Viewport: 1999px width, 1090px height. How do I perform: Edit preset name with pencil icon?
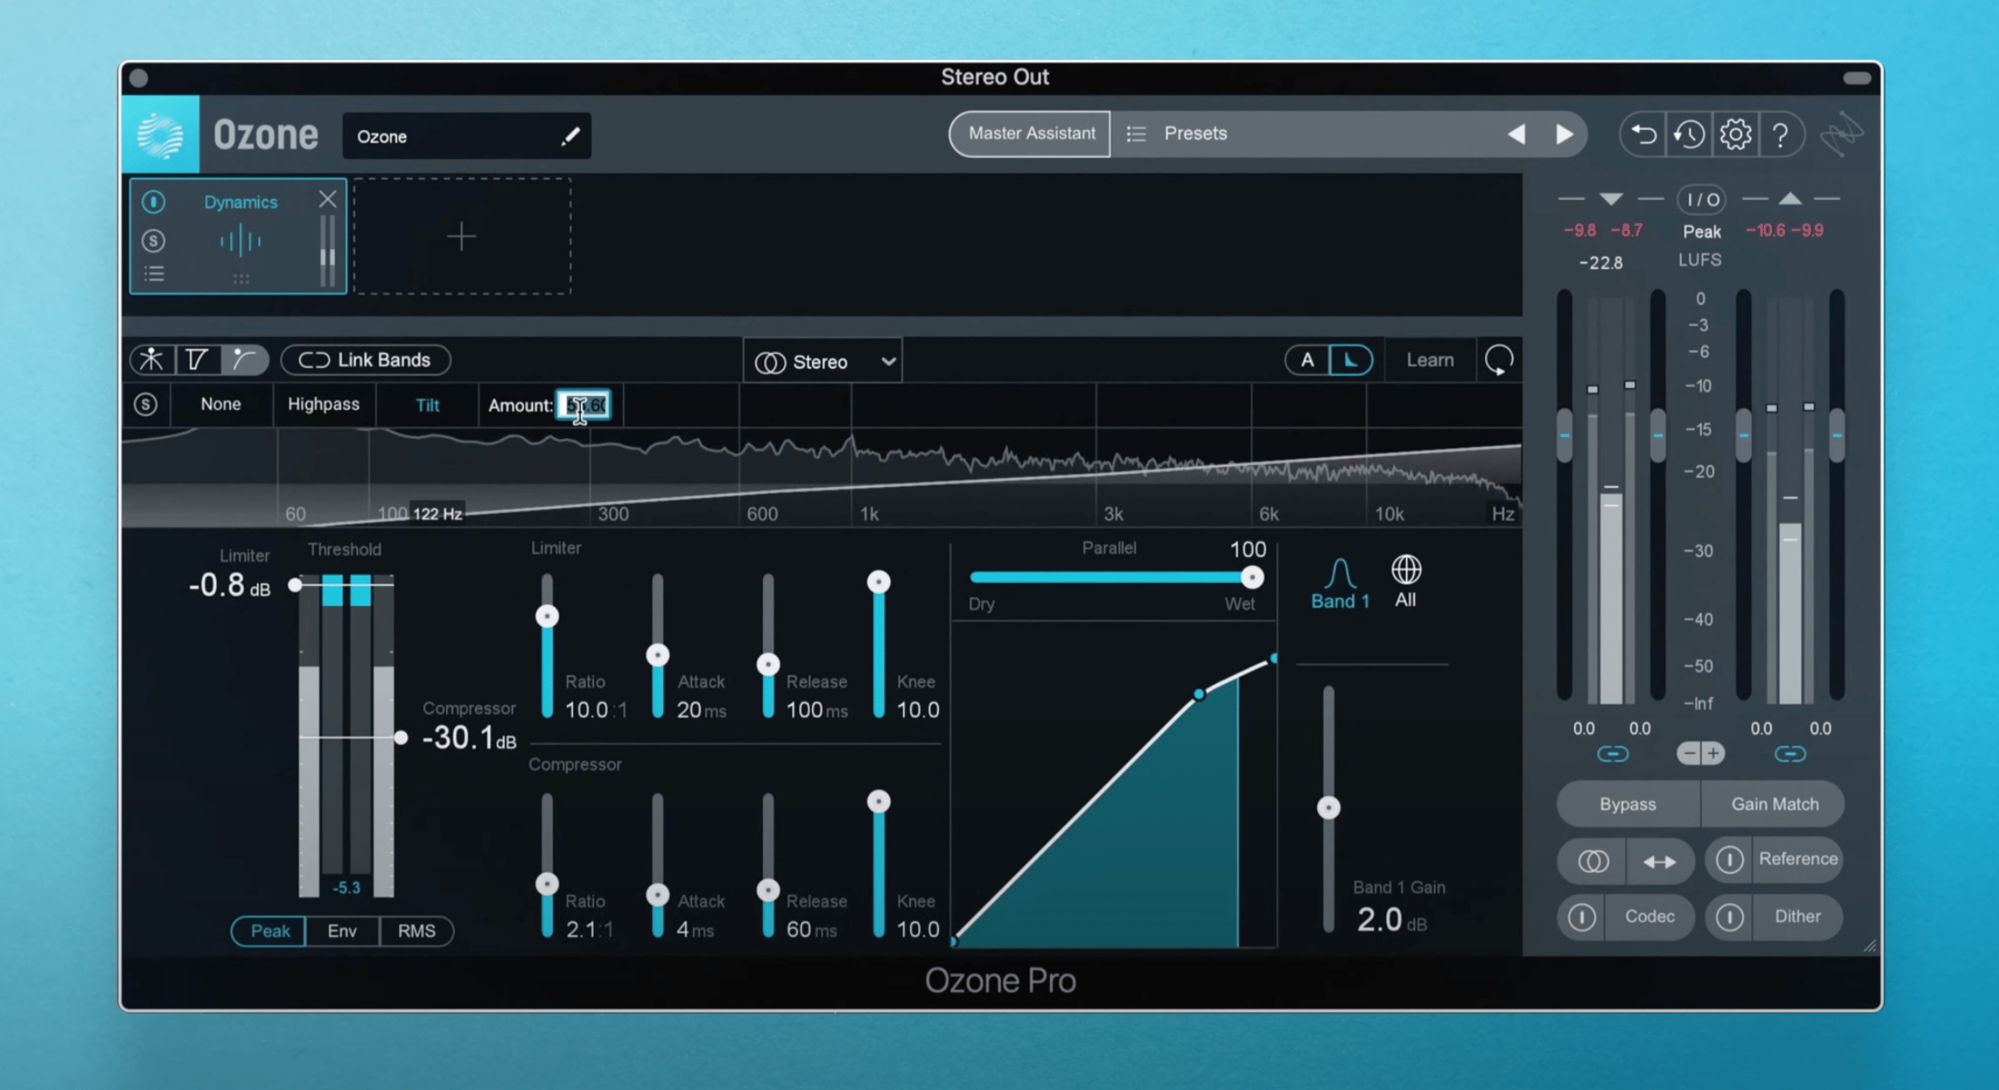coord(570,136)
